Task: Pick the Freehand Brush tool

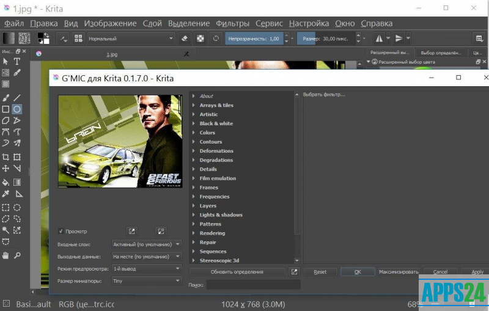Action: click(6, 98)
